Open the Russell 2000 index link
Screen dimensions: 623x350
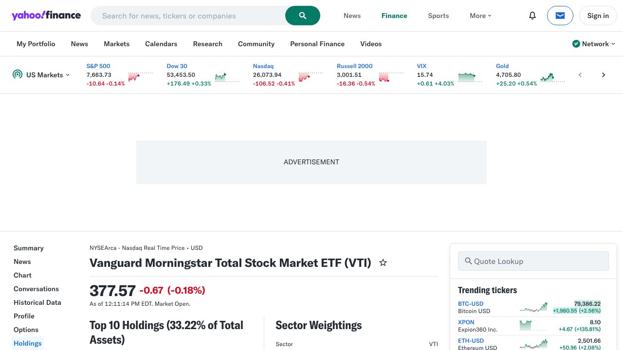tap(355, 66)
